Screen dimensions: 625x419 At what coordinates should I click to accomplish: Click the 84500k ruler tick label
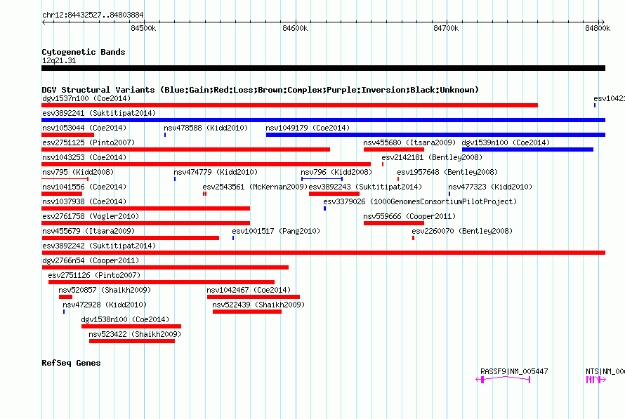pyautogui.click(x=143, y=28)
